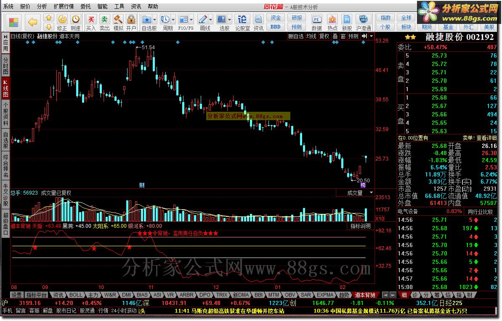Click the 周期 period clock icon
Screen dimensions: 502x321
(x=165, y=19)
